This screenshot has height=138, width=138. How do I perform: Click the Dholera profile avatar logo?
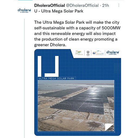24,11
